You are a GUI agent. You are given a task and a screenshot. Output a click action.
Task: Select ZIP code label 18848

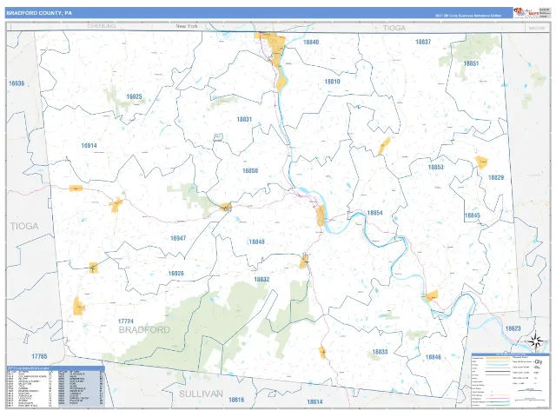(x=257, y=242)
